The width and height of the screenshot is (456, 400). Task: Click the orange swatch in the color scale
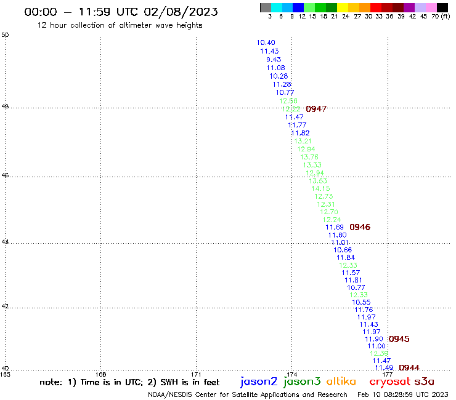(x=365, y=7)
